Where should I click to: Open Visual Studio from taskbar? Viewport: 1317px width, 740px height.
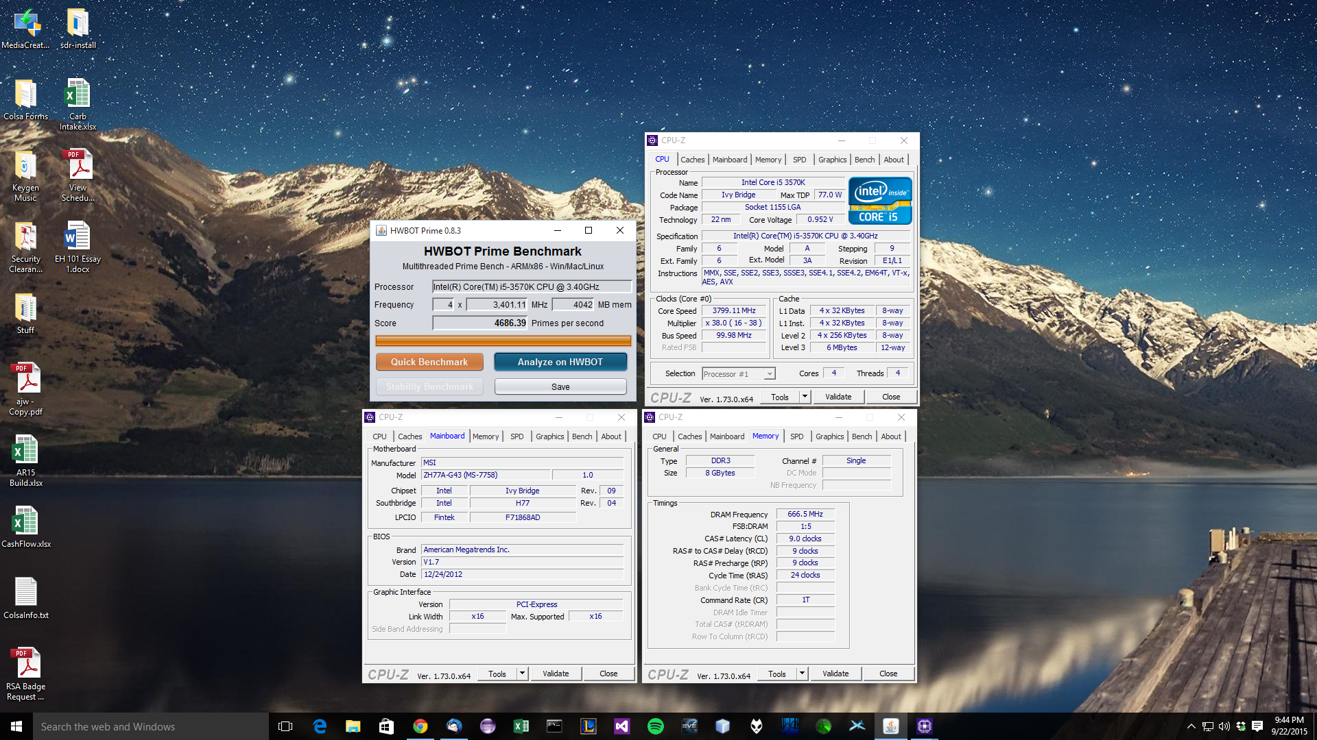(x=621, y=726)
